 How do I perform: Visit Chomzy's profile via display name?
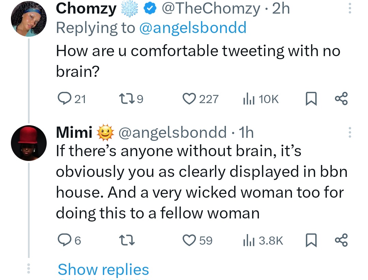(x=86, y=9)
